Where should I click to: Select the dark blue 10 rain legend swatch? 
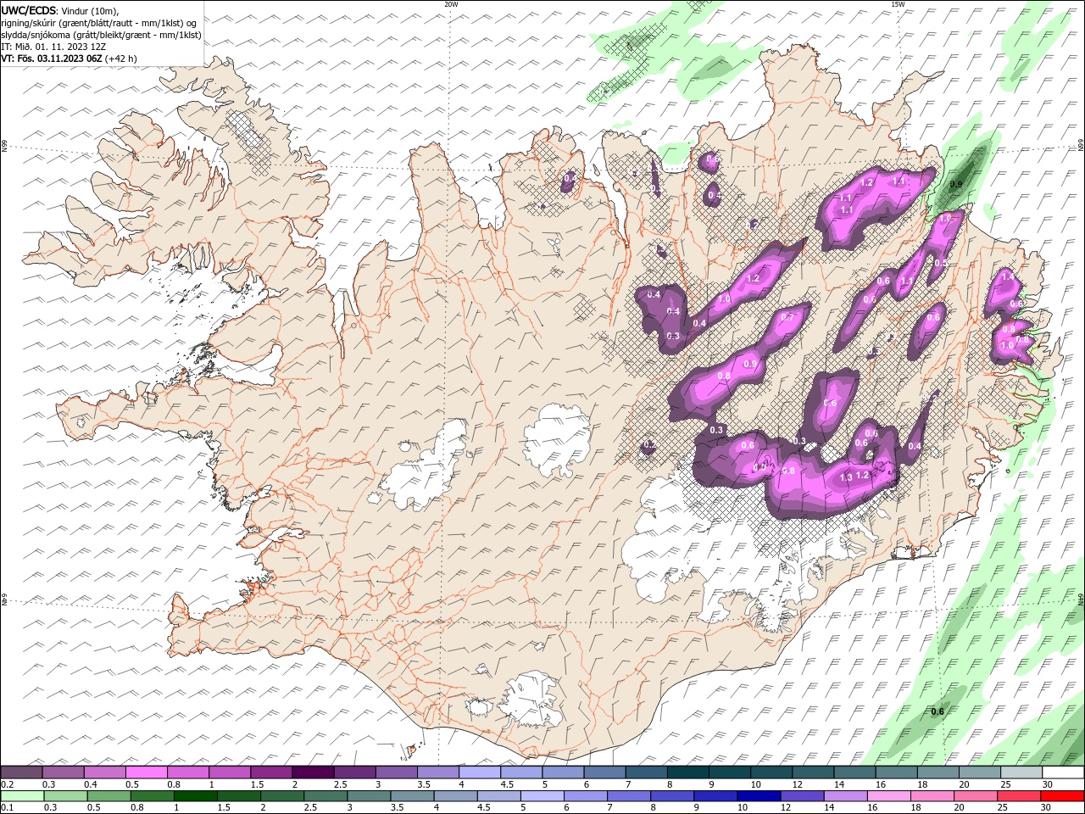click(759, 796)
